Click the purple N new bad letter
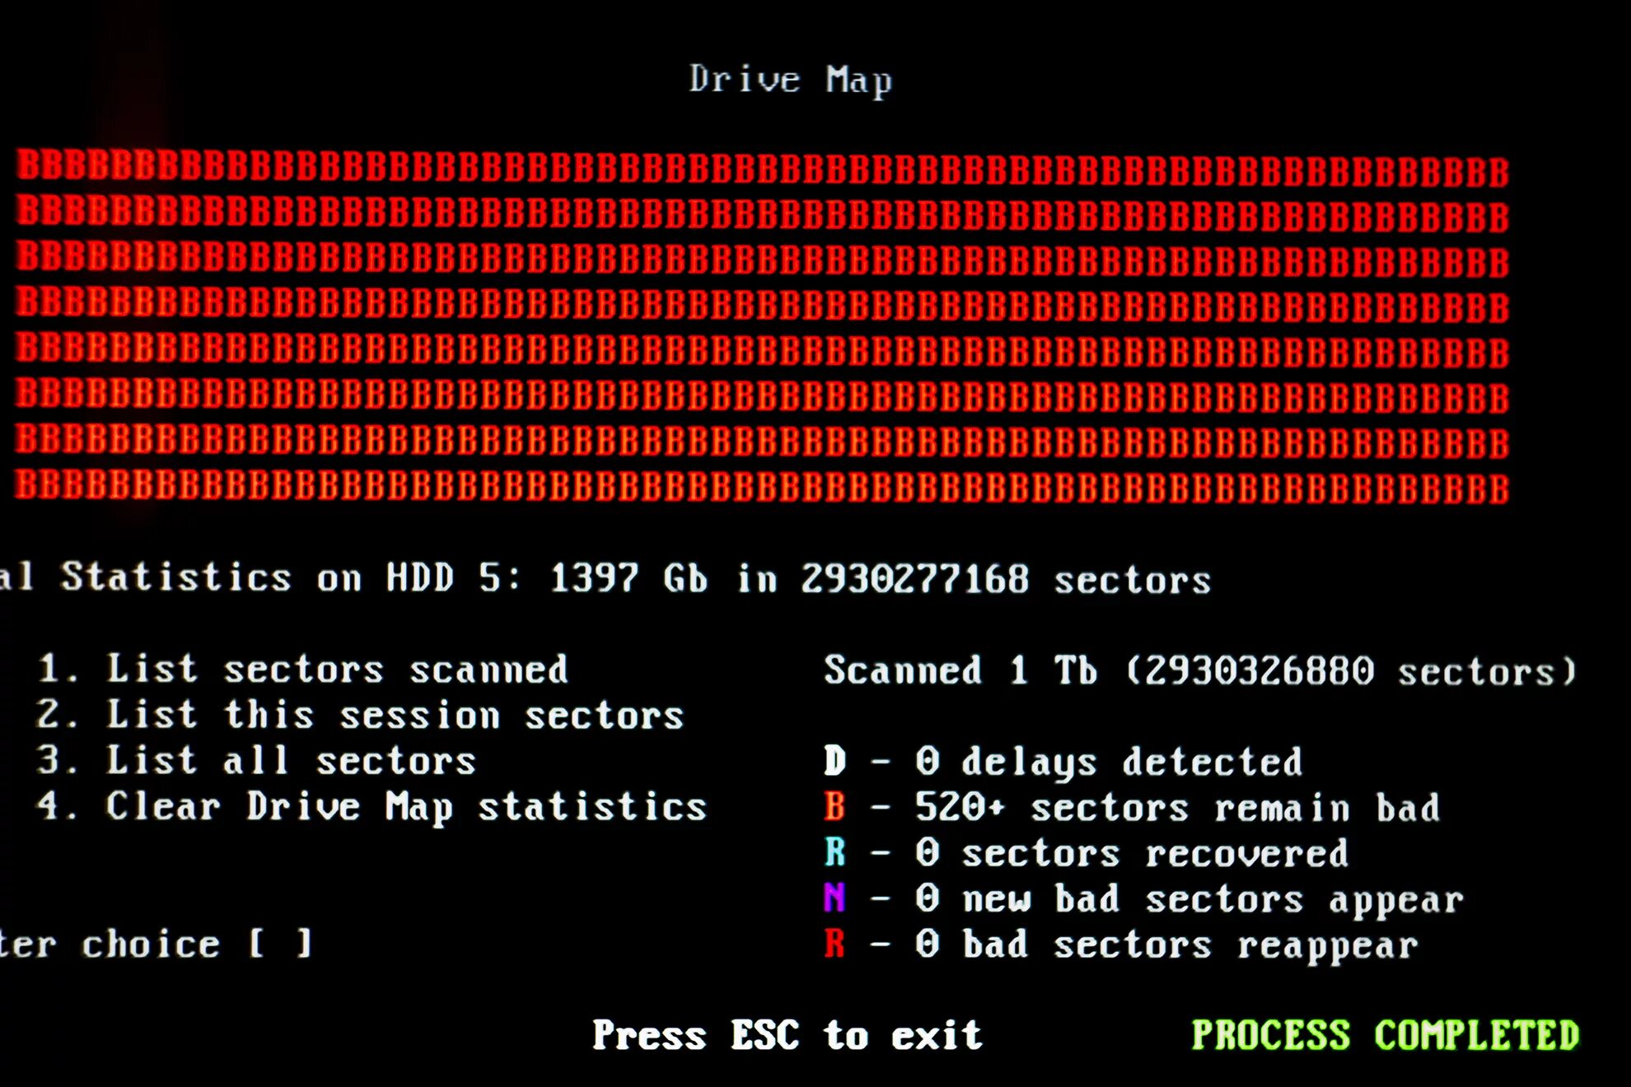This screenshot has height=1087, width=1631. point(834,898)
